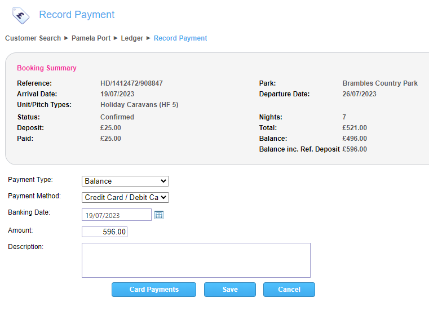429x311 pixels.
Task: Click the Record Payment breadcrumb item
Action: tap(180, 38)
